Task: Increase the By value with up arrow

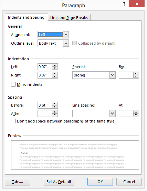Action: click(x=136, y=74)
